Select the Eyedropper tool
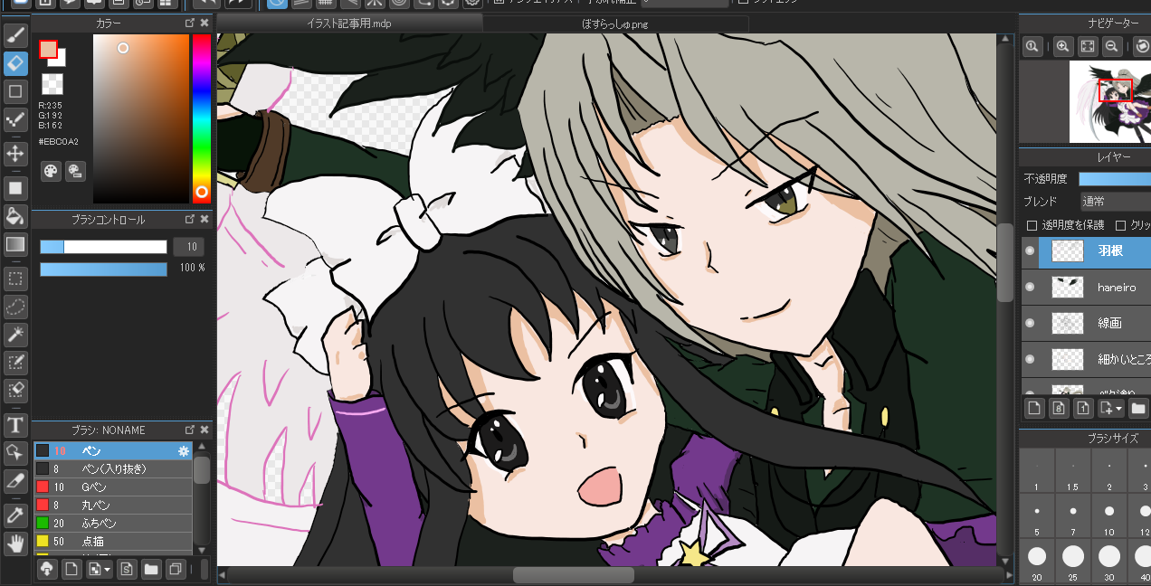The width and height of the screenshot is (1151, 586). coord(15,515)
